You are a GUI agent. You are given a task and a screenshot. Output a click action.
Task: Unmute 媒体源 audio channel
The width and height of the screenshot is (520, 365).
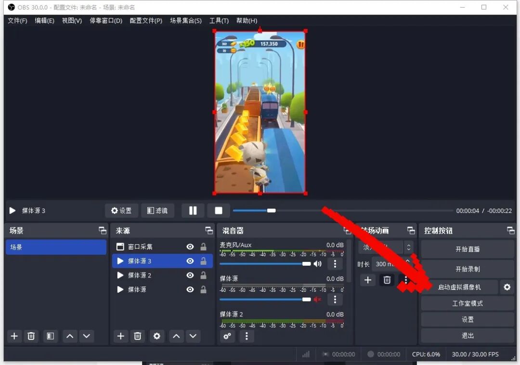coord(317,300)
